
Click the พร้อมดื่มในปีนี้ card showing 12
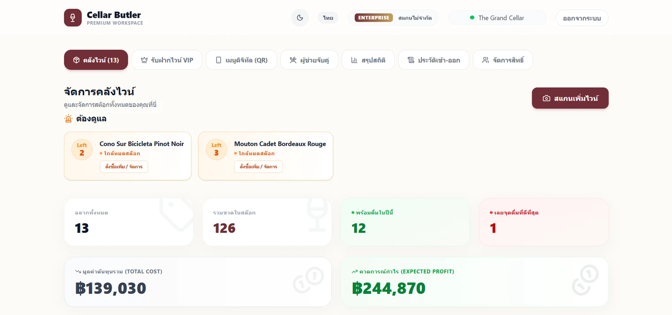[405, 222]
